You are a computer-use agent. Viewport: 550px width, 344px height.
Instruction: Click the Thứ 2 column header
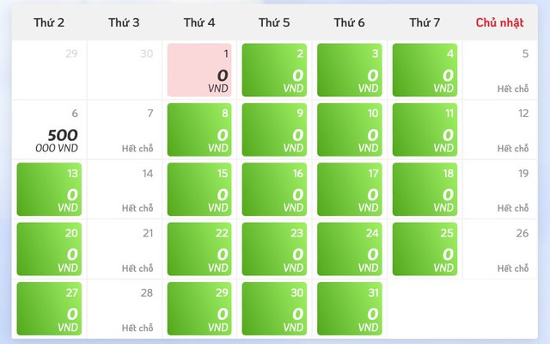49,23
